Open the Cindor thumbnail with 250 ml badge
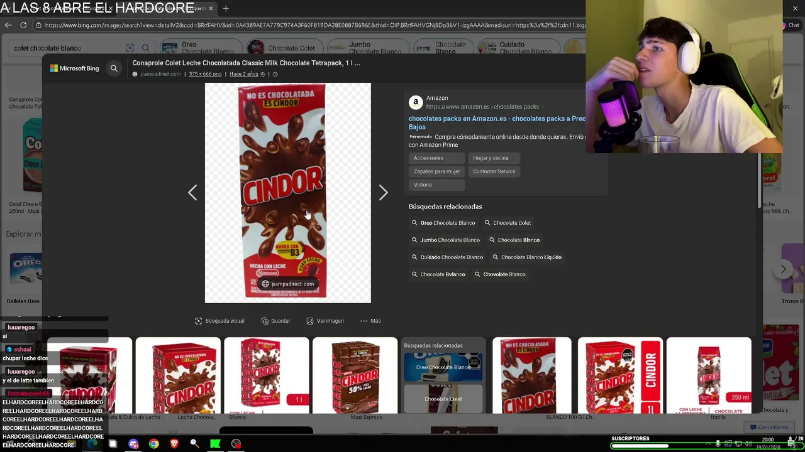Image resolution: width=805 pixels, height=452 pixels. (709, 376)
